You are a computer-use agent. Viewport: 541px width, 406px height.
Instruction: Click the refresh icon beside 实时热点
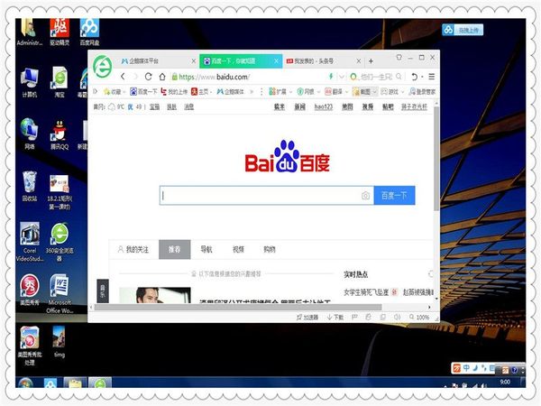tap(431, 274)
